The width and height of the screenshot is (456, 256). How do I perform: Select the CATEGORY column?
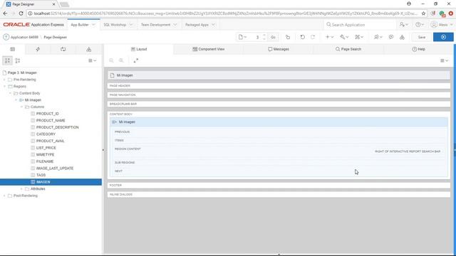[x=46, y=134]
